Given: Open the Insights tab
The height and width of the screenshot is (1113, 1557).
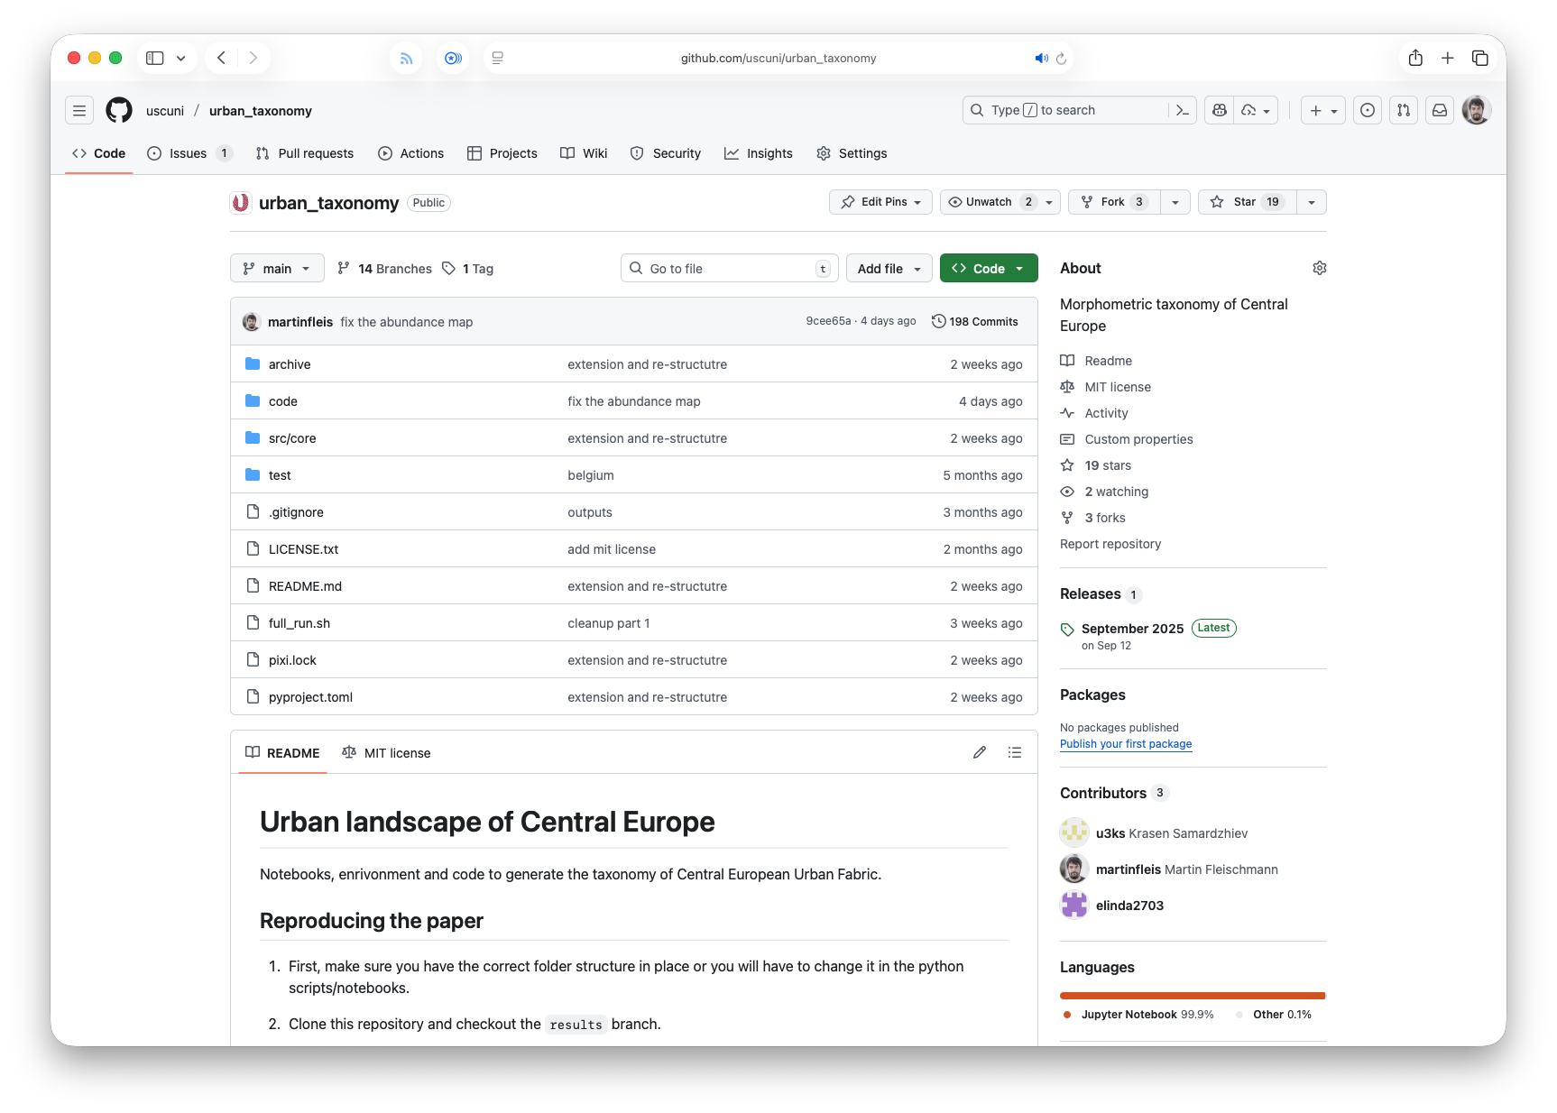Looking at the screenshot, I should point(759,153).
